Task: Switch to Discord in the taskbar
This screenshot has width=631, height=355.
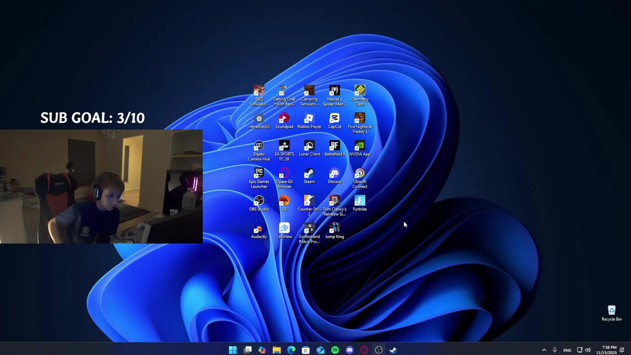Action: 350,350
